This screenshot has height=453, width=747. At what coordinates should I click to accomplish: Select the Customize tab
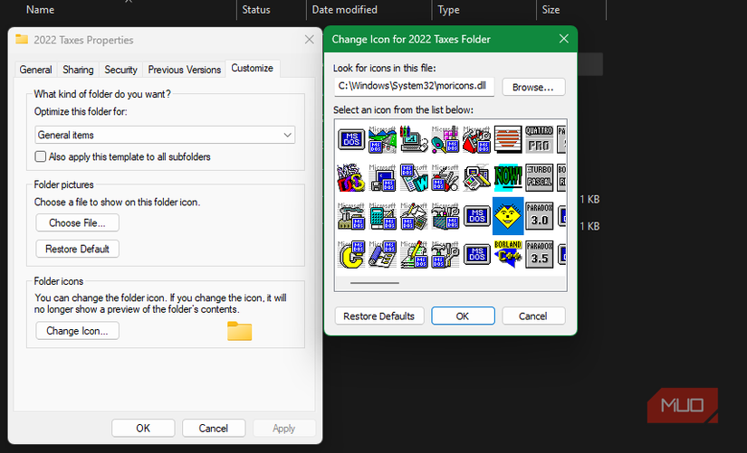tap(253, 68)
